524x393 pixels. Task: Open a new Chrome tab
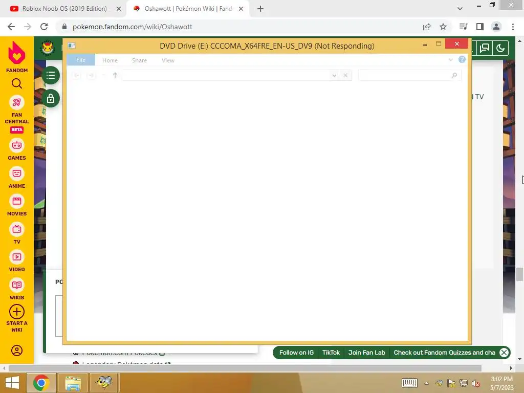pos(260,9)
